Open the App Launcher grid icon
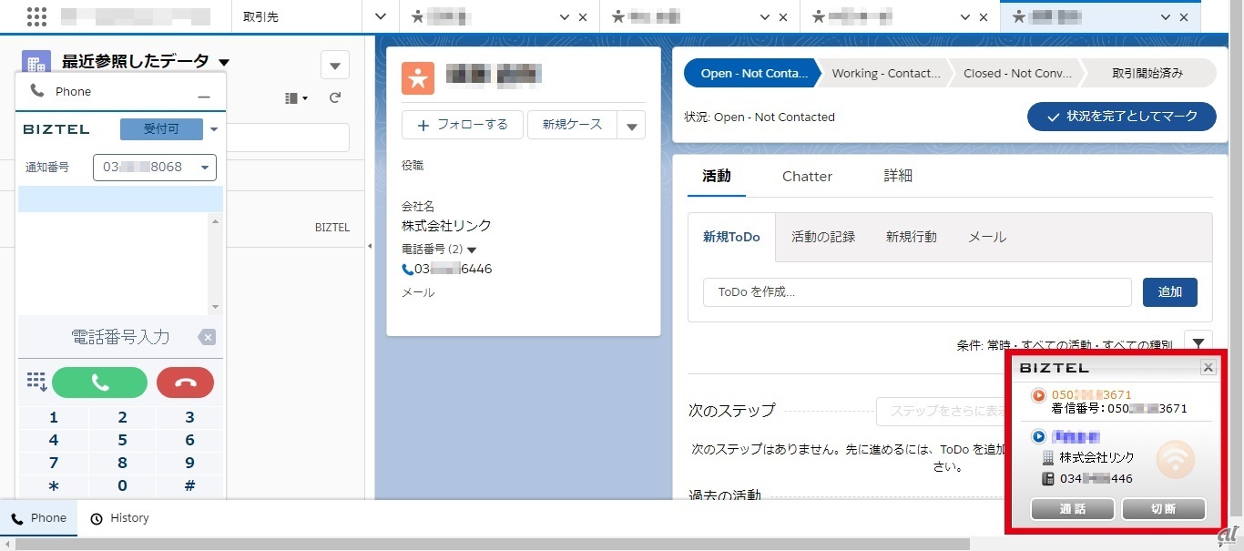 (37, 16)
